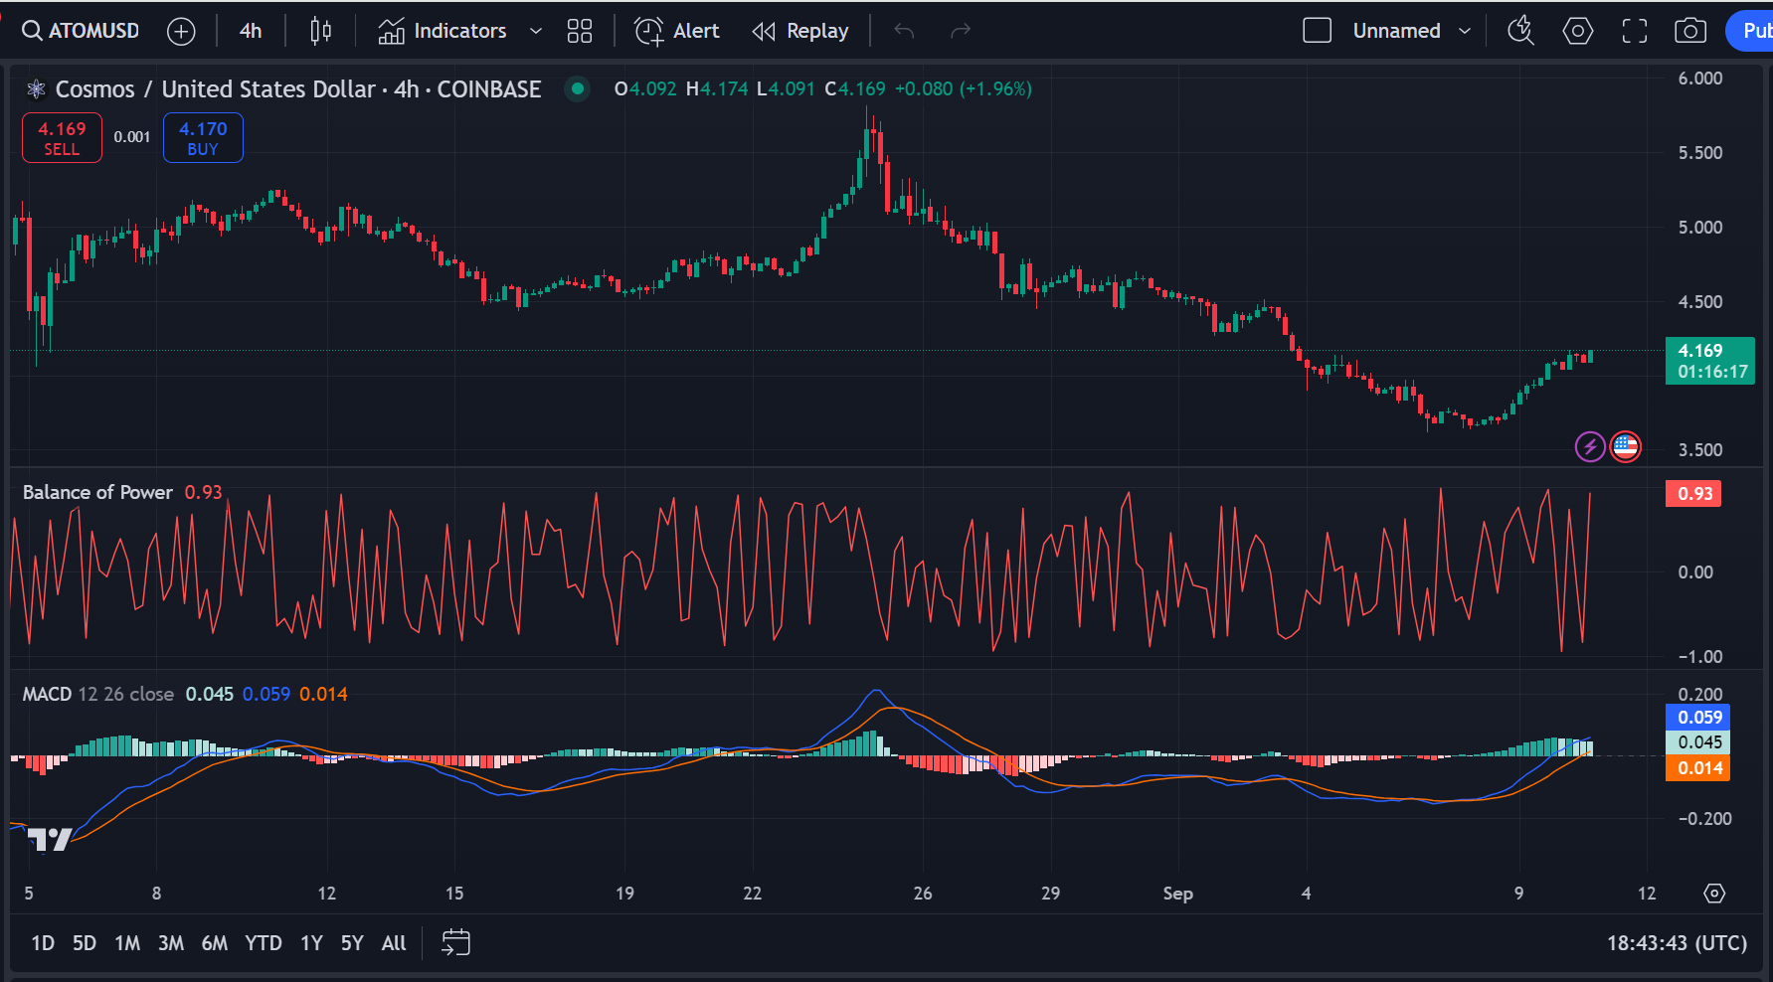Start bar Replay mode
The height and width of the screenshot is (982, 1773).
[800, 31]
